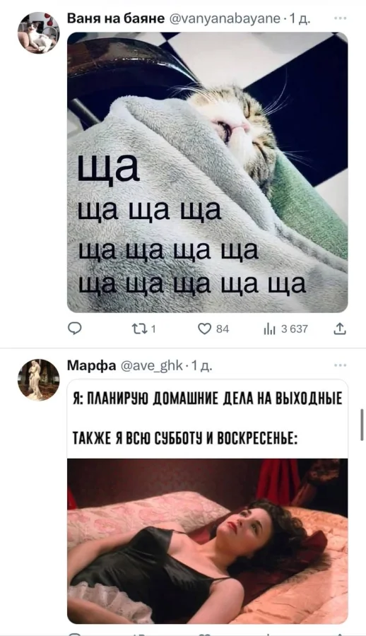The width and height of the screenshot is (366, 636).
Task: Like the cat tweet with heart icon
Action: click(205, 329)
